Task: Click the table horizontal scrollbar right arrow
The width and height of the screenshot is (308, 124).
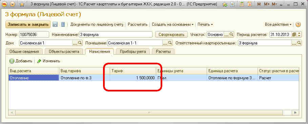Action: pyautogui.click(x=295, y=112)
